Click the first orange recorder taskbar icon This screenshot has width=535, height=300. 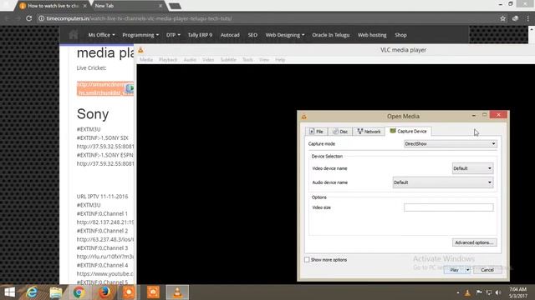pos(129,292)
